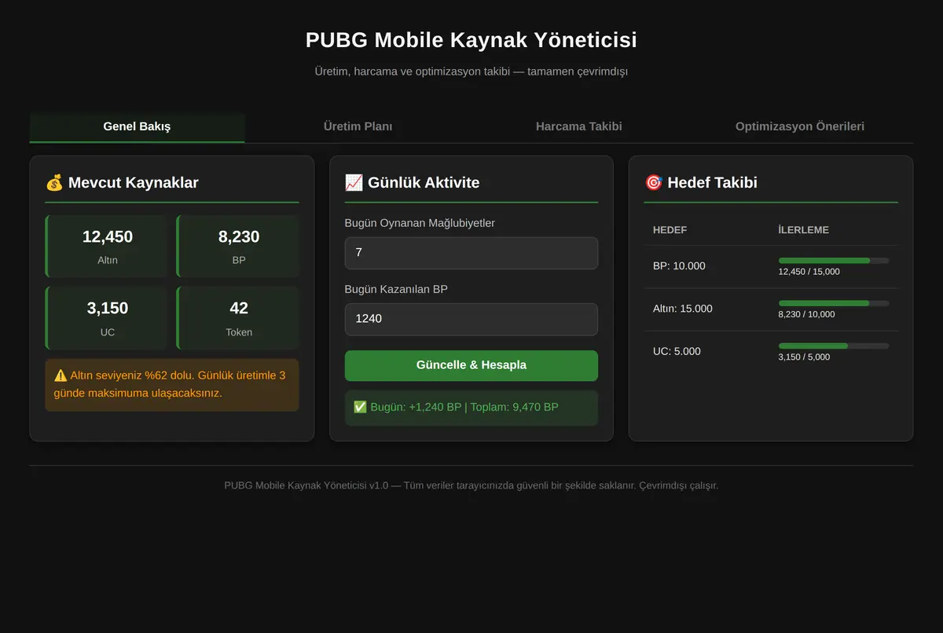Select the Altın 12,450 resource card
This screenshot has width=943, height=633.
coord(107,247)
